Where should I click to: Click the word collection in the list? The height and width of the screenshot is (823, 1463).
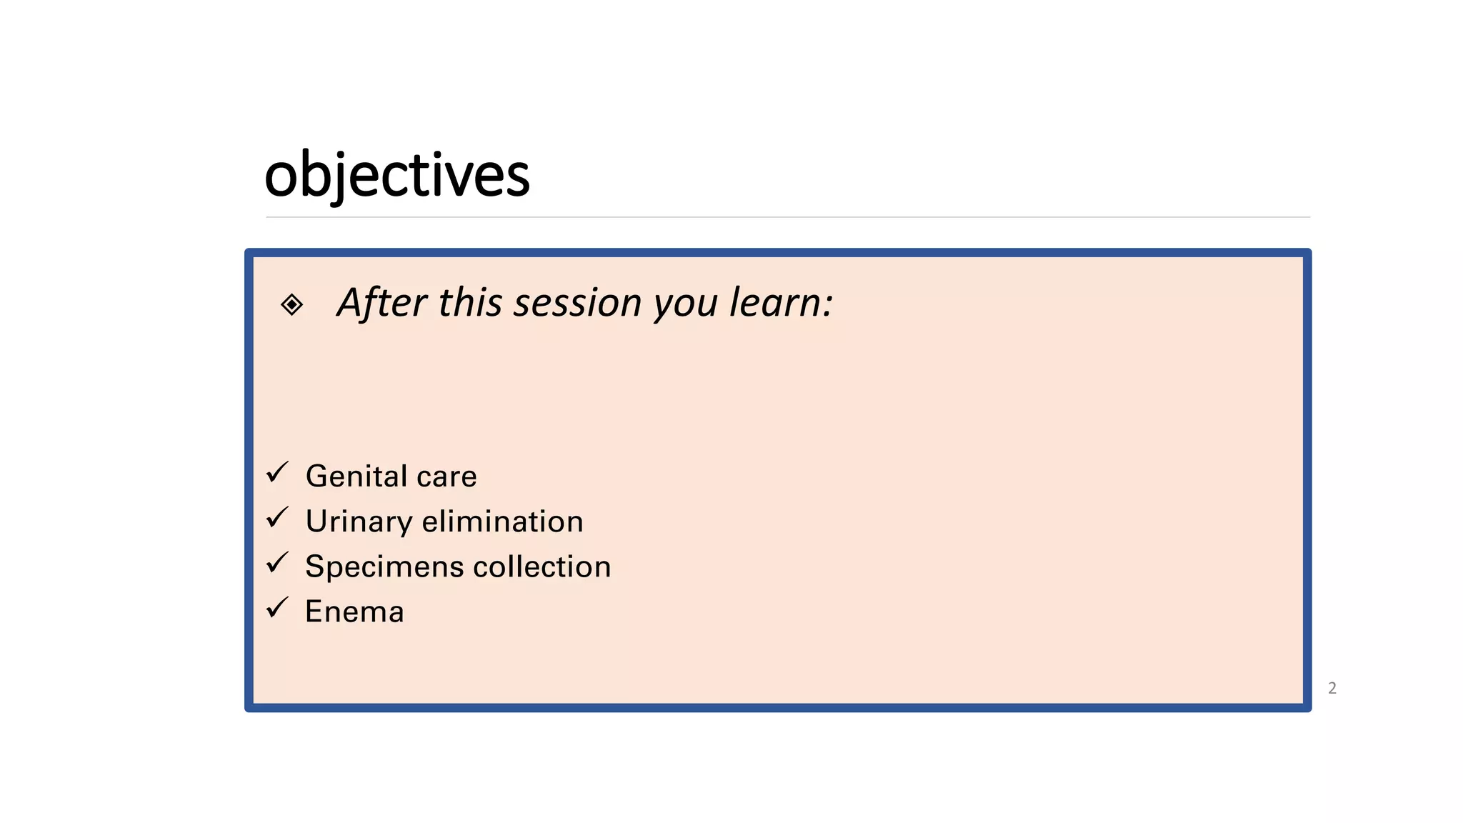542,567
